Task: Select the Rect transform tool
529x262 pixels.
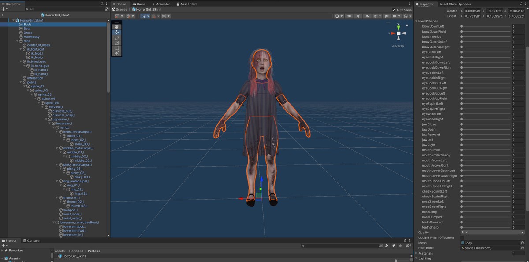Action: [x=117, y=48]
